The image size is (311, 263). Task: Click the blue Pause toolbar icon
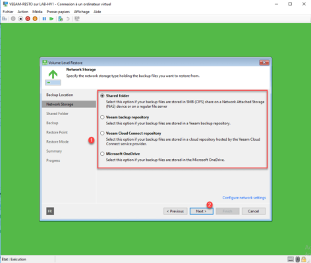click(x=44, y=19)
